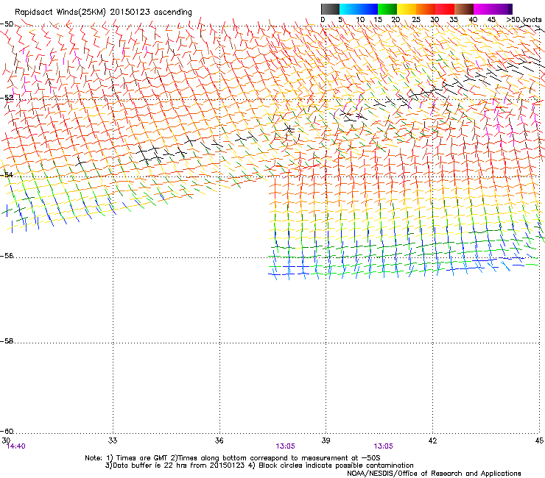Click the '-56' latitude axis label
Screen dimensions: 545x478
7,255
